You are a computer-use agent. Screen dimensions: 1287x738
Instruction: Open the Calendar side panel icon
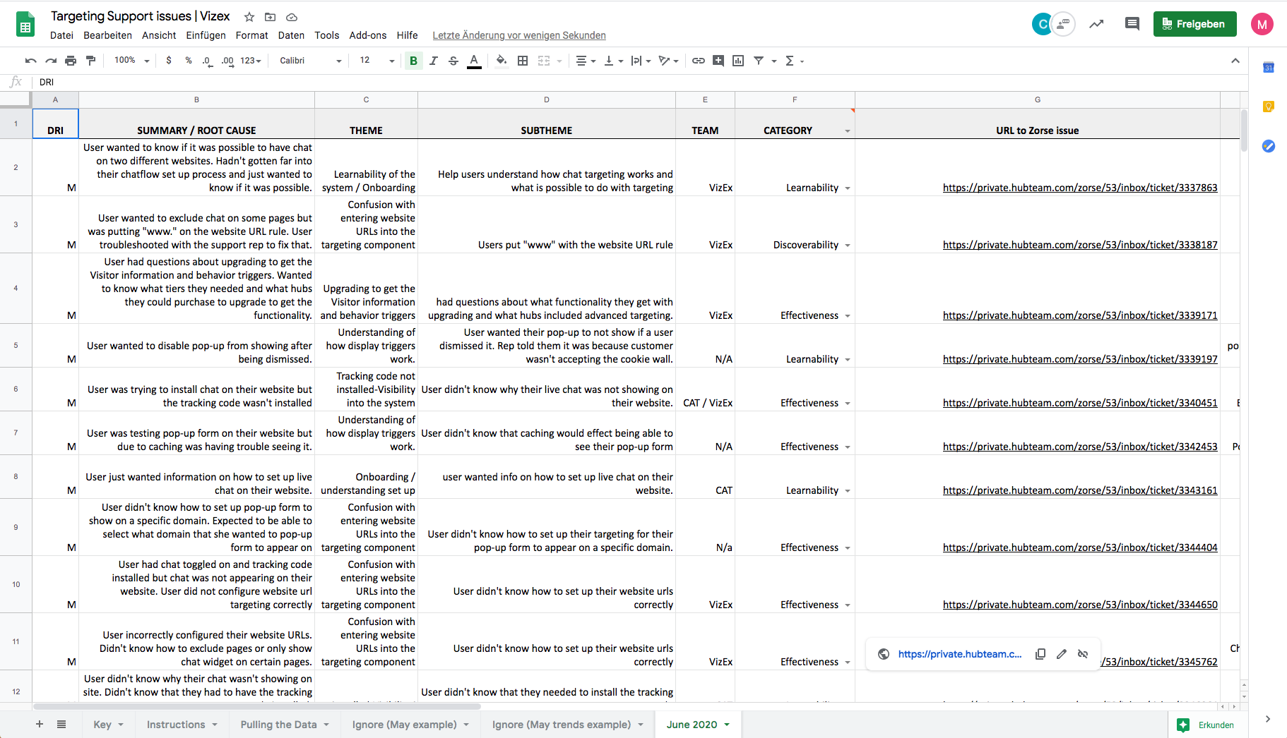tap(1269, 68)
